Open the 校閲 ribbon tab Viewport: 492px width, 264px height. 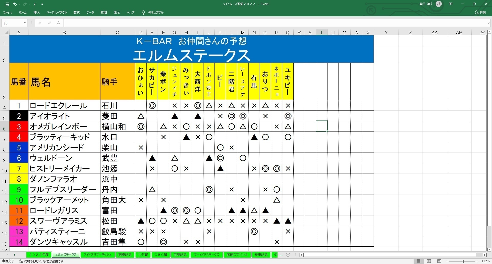tap(104, 12)
